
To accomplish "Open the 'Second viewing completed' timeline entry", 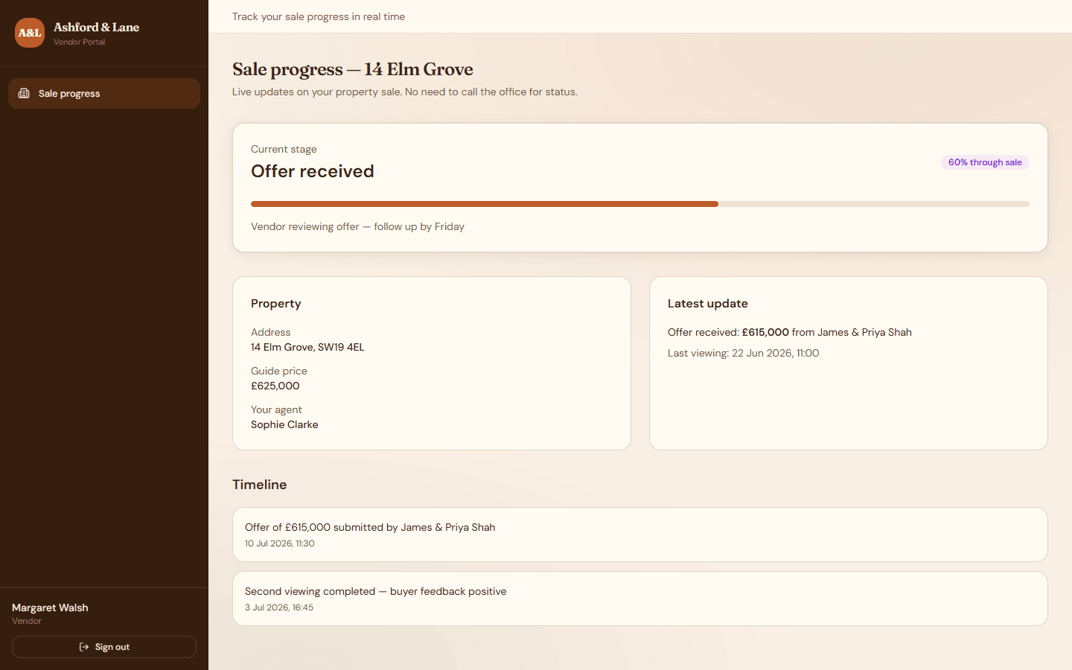I will pyautogui.click(x=640, y=599).
